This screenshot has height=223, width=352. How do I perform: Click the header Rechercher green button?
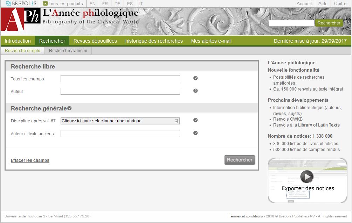[329, 23]
